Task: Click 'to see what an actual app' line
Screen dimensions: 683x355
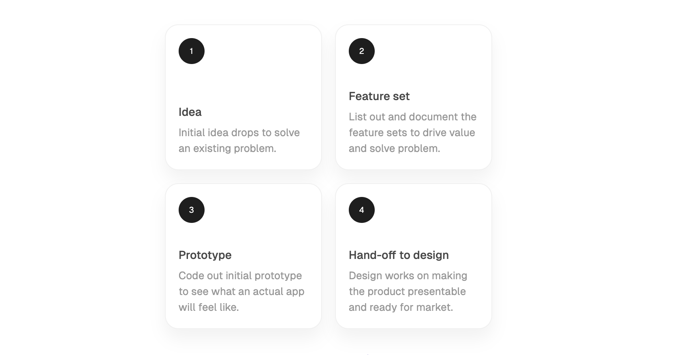Action: [x=241, y=291]
